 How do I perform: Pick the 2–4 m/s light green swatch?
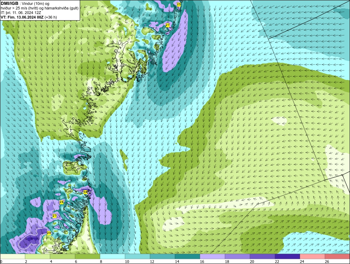coord(37,256)
